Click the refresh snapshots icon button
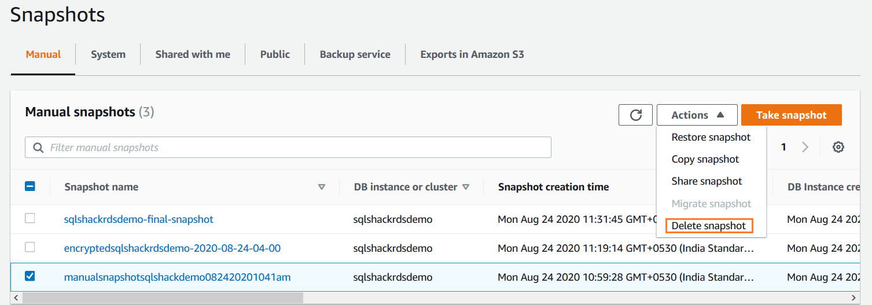This screenshot has height=305, width=872. click(x=635, y=115)
